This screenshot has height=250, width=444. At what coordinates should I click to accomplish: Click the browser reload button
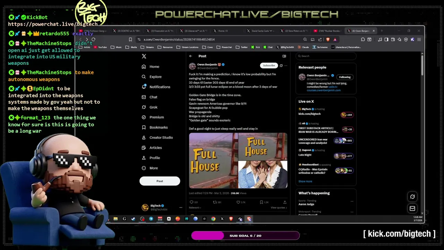93,39
